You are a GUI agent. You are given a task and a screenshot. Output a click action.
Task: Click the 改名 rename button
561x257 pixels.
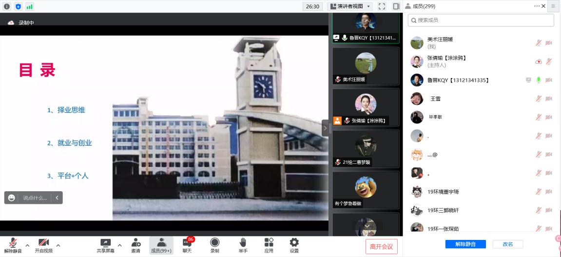coord(507,244)
